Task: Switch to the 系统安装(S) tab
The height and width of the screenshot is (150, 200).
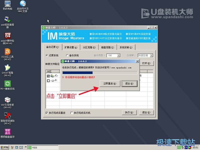Action: coord(126,47)
